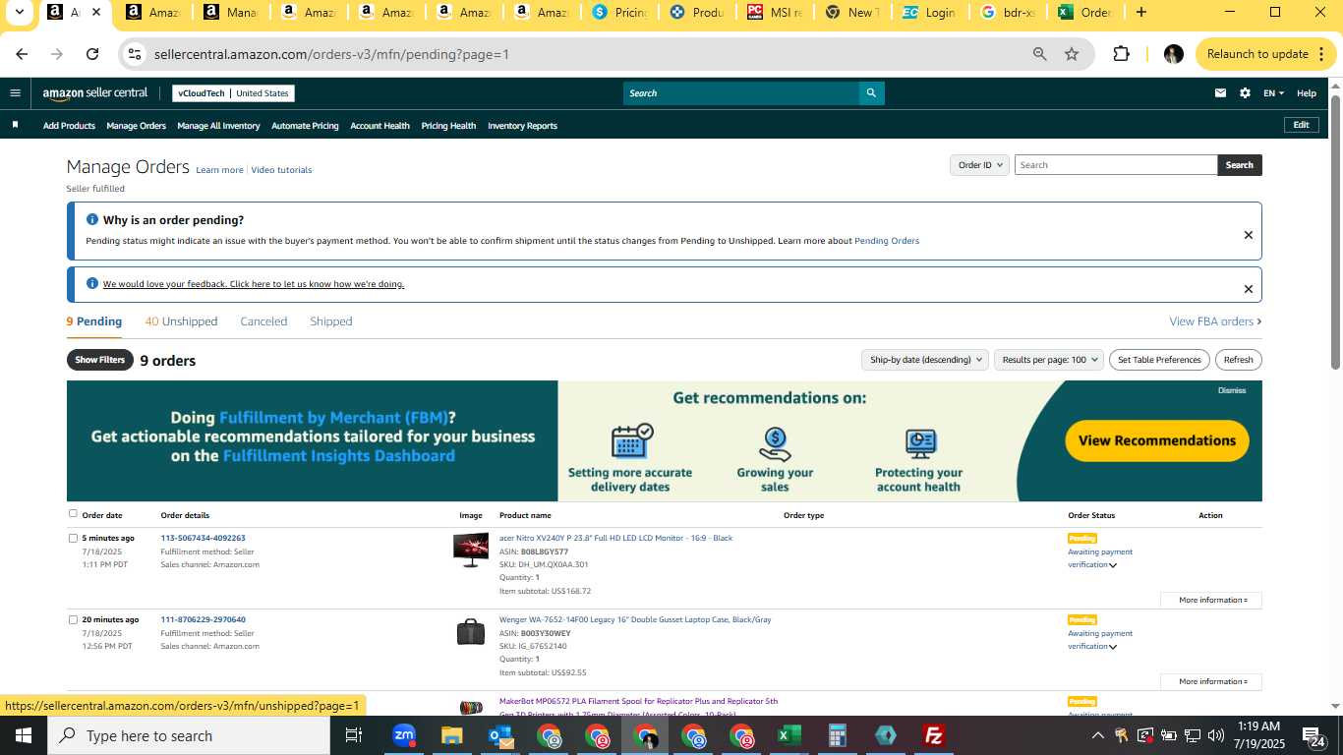
Task: Open the Order ID search type dropdown
Action: (979, 165)
